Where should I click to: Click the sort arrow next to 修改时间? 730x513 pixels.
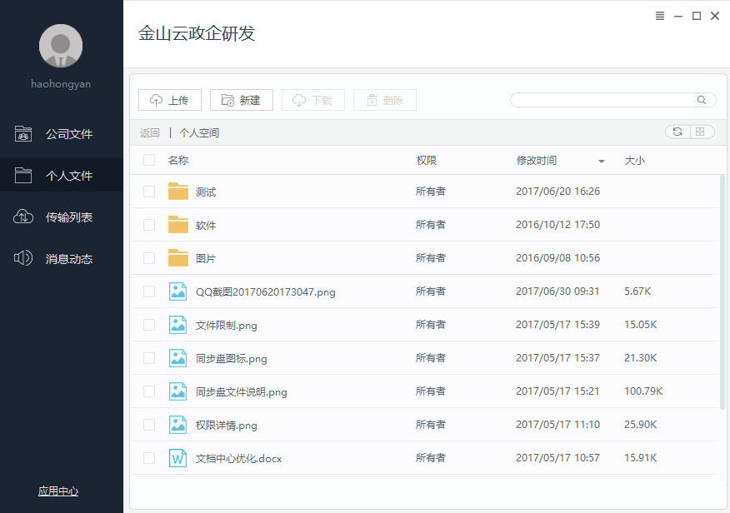coord(601,162)
